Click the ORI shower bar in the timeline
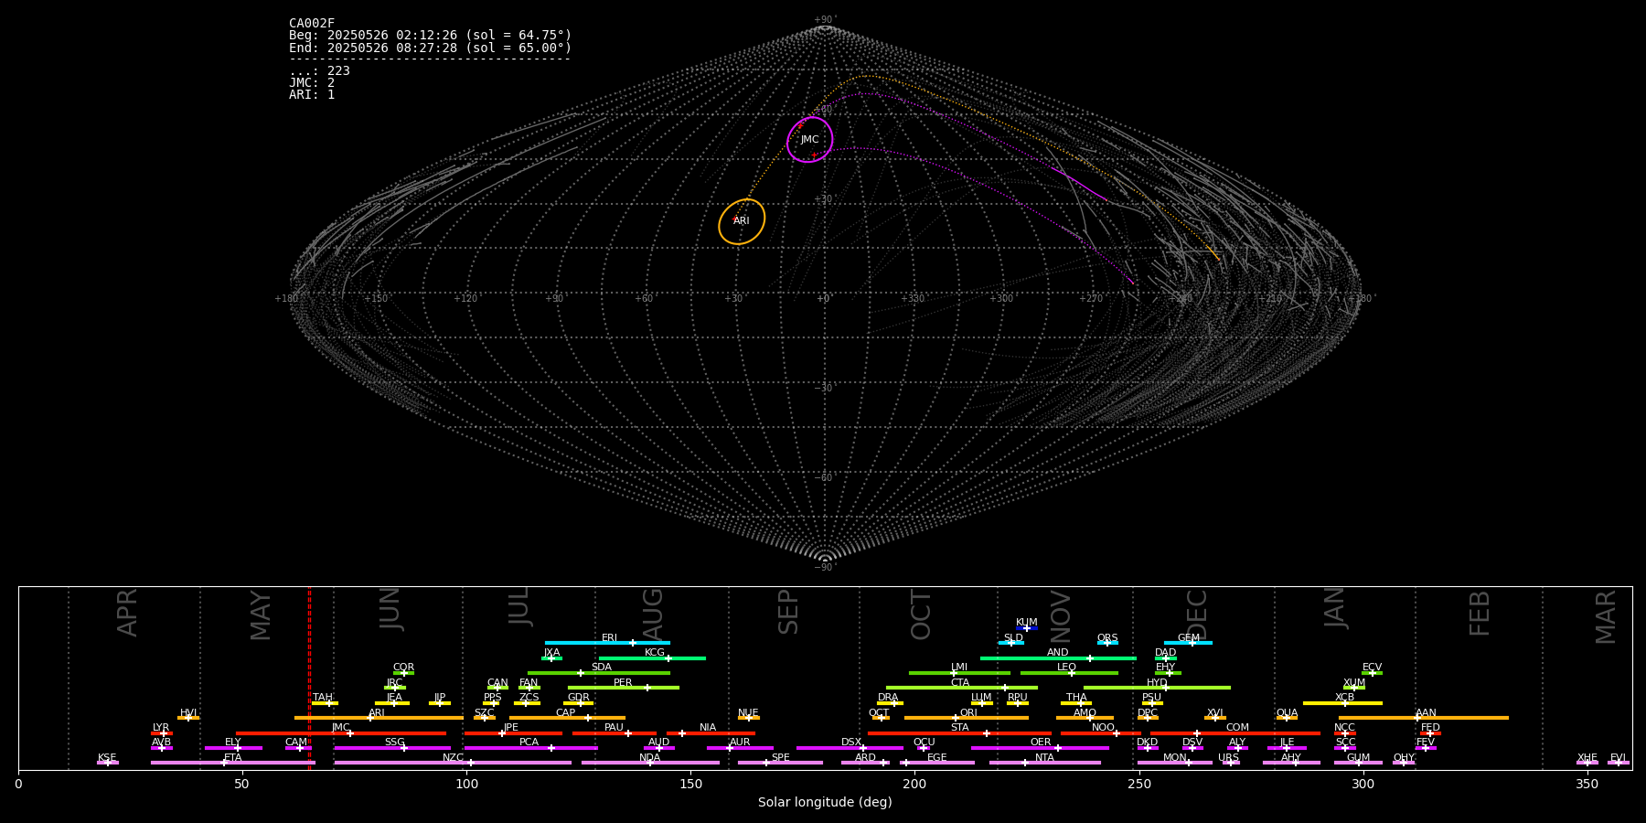This screenshot has width=1646, height=823. coord(967,718)
